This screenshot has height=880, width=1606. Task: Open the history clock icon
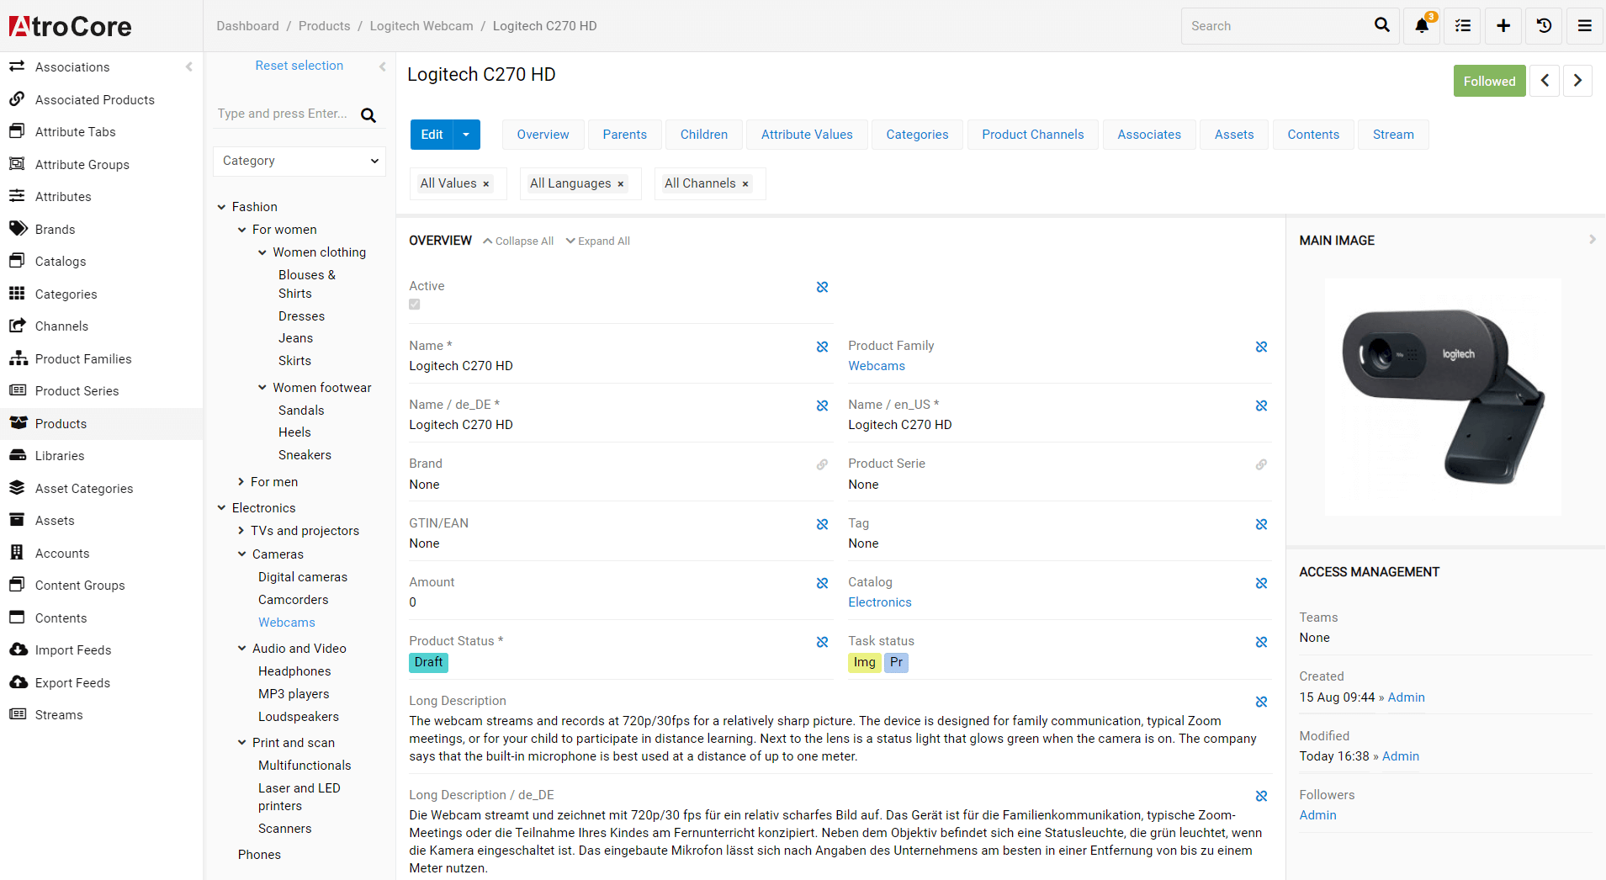coord(1545,26)
